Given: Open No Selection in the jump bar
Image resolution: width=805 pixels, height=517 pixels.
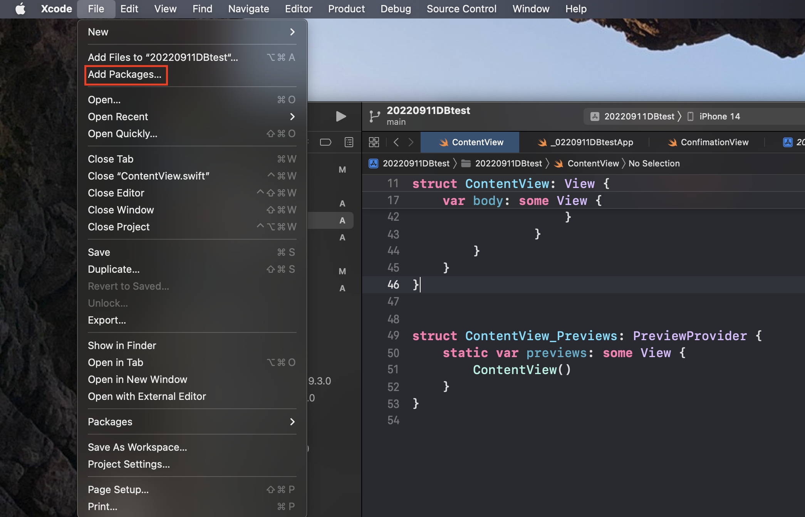Looking at the screenshot, I should pos(654,163).
